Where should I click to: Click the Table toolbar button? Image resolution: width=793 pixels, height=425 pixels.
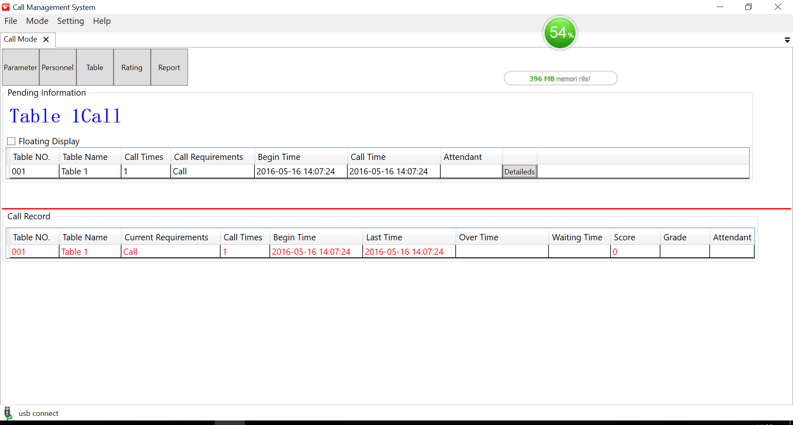click(x=95, y=67)
